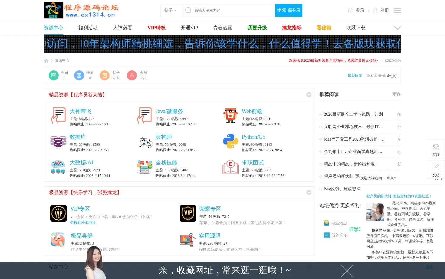Open the 大数据/AI forum link
The width and height of the screenshot is (445, 279).
(81, 163)
